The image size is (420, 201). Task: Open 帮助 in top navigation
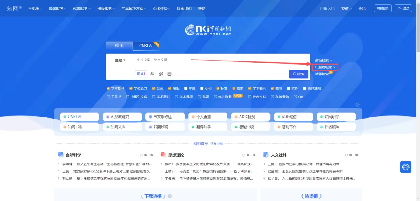pyautogui.click(x=202, y=9)
